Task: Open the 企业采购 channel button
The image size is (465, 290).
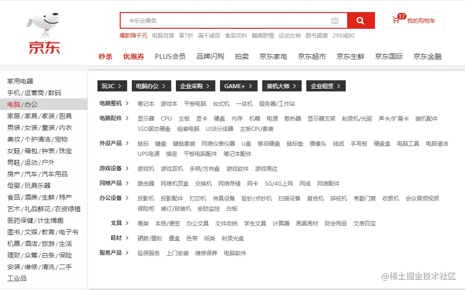Action: click(x=195, y=86)
